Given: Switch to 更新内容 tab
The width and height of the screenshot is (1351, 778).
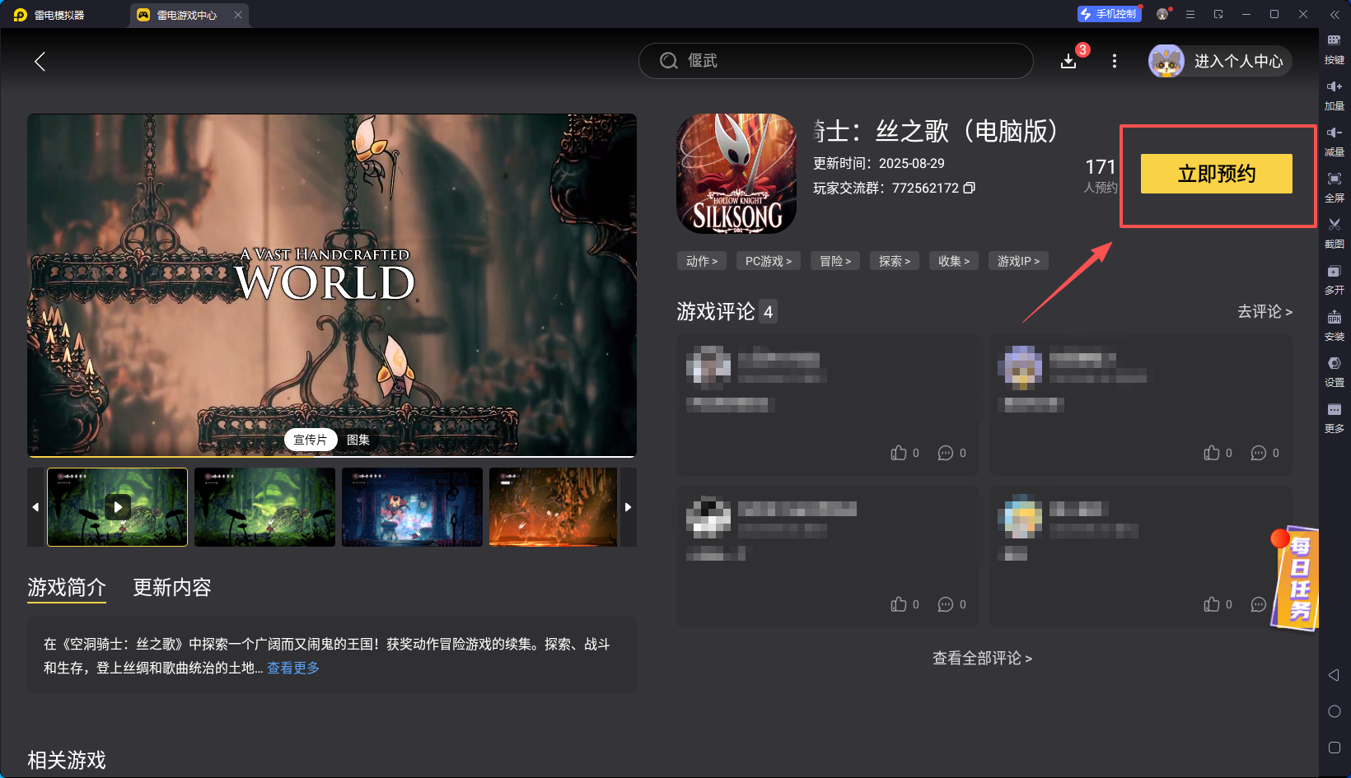Looking at the screenshot, I should [x=172, y=587].
